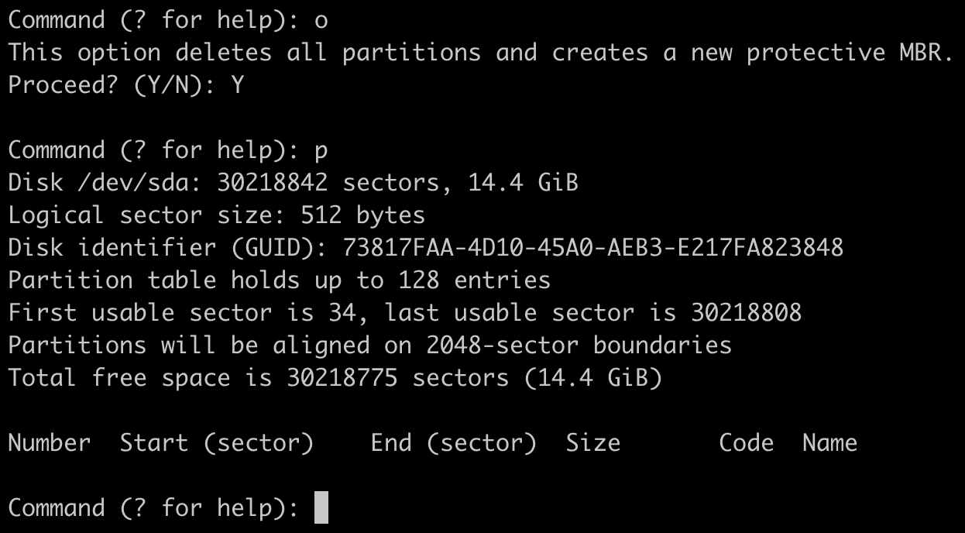Click the last usable sector value 30218808
965x533 pixels.
coord(746,313)
